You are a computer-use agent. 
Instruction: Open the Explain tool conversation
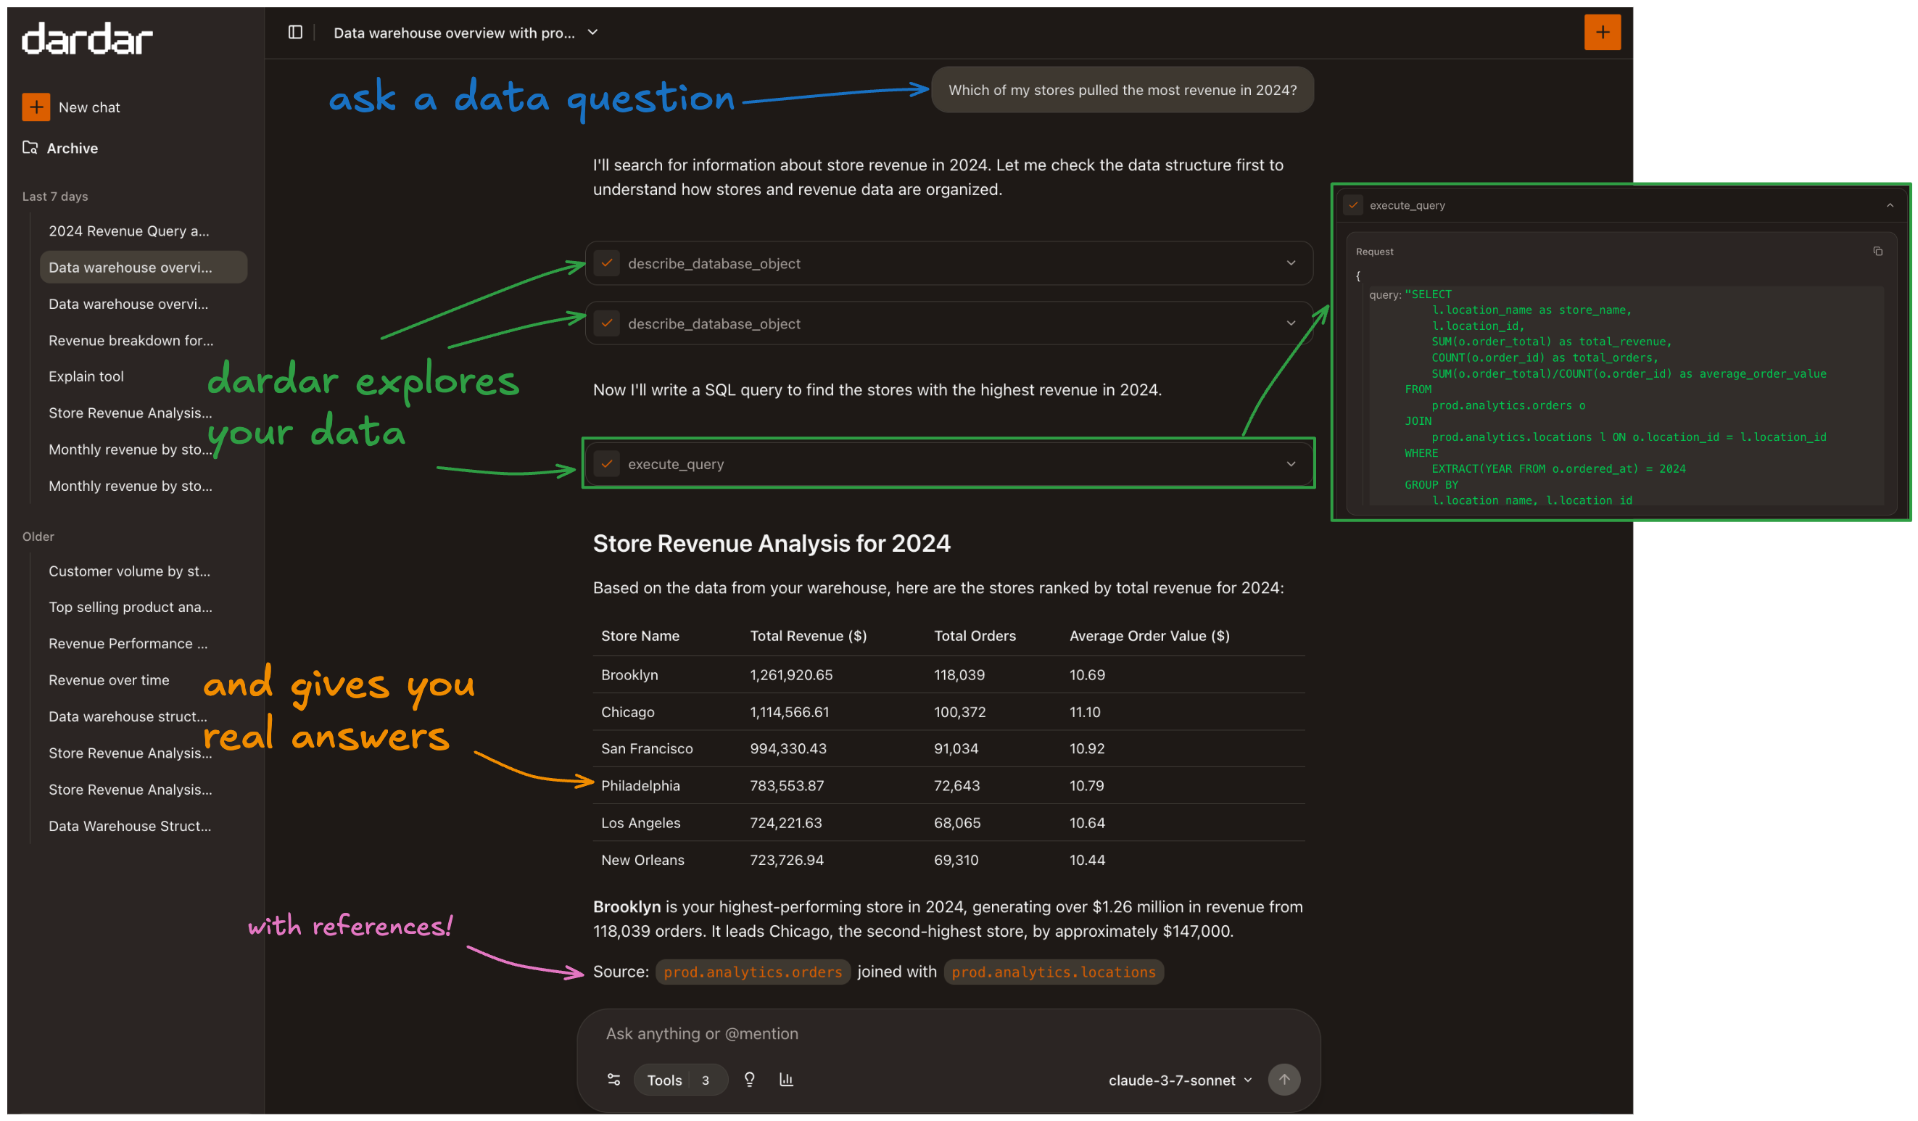(x=86, y=376)
